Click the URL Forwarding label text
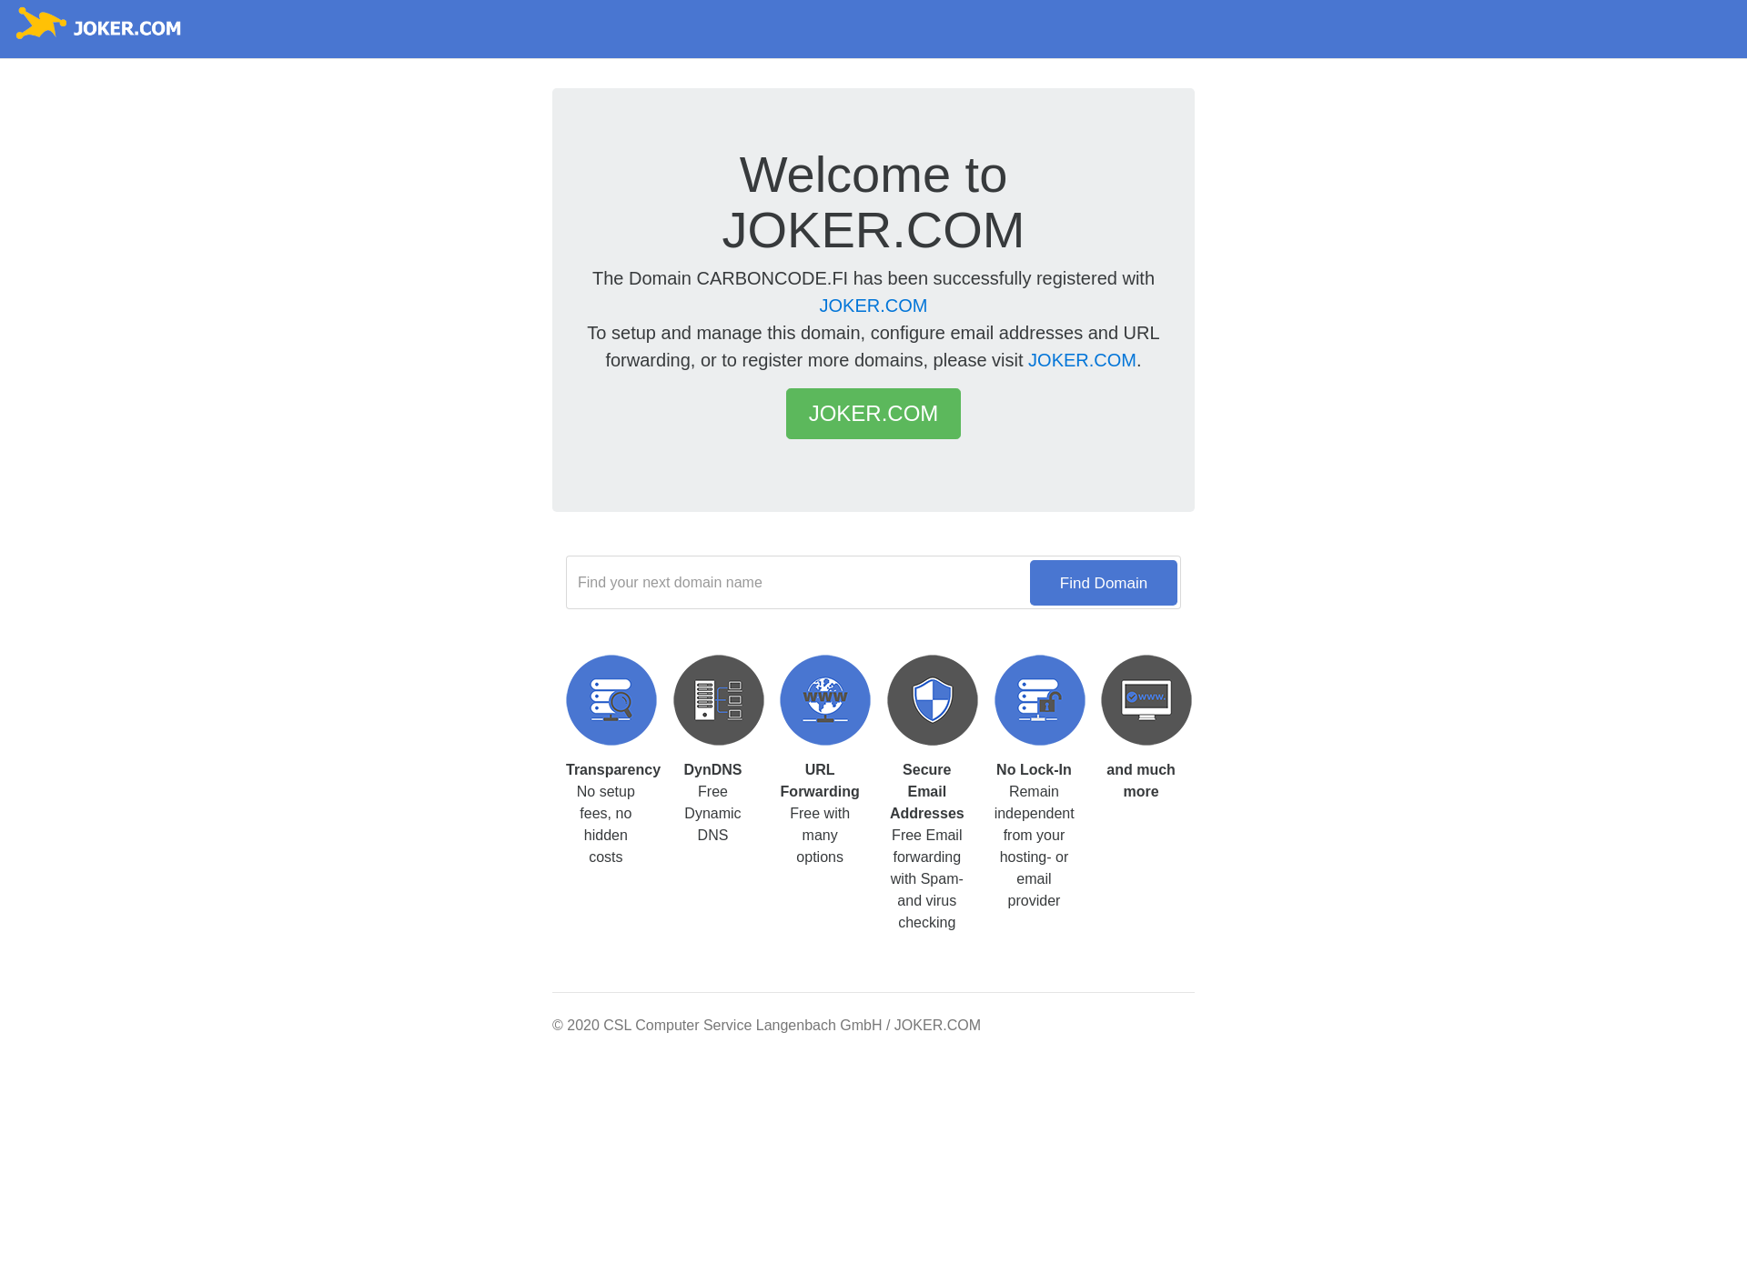This screenshot has height=1273, width=1747. (821, 779)
